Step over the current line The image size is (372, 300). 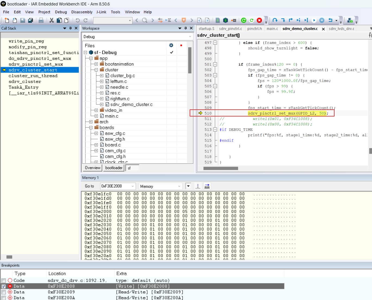(275, 20)
